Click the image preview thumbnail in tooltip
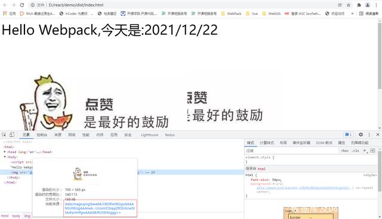The width and height of the screenshot is (382, 219). tap(85, 174)
